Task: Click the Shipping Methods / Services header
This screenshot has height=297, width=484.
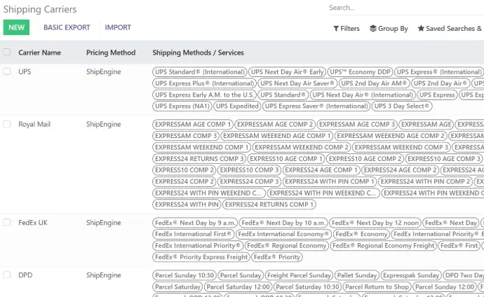Action: pyautogui.click(x=198, y=53)
